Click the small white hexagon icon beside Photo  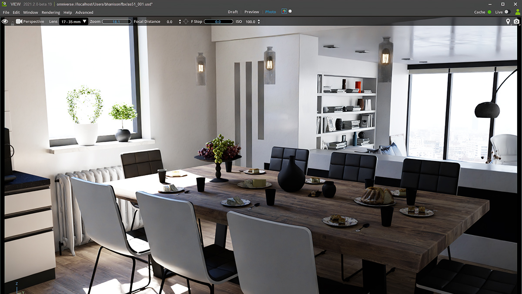pyautogui.click(x=290, y=11)
